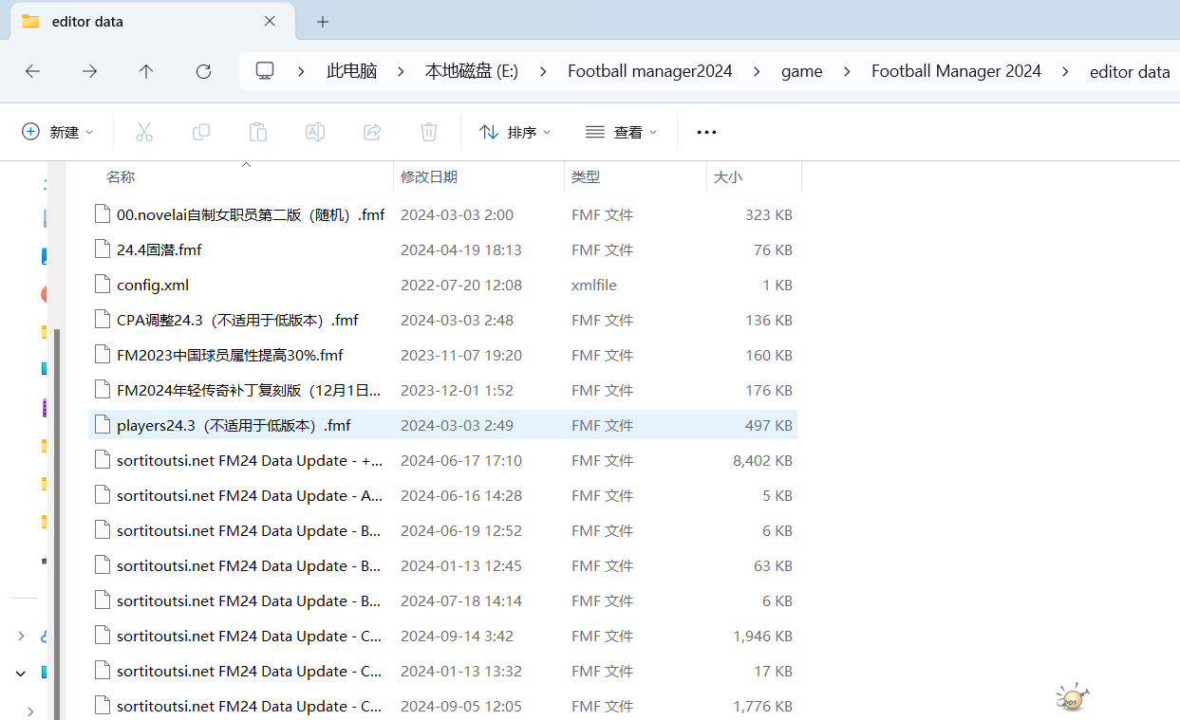Screen dimensions: 1180x720
Task: Jump to Football manager2024 breadcrumb folder
Action: tap(649, 71)
